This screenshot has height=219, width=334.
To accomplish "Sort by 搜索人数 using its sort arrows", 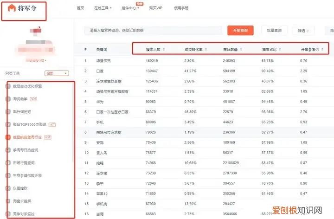I will pyautogui.click(x=164, y=50).
